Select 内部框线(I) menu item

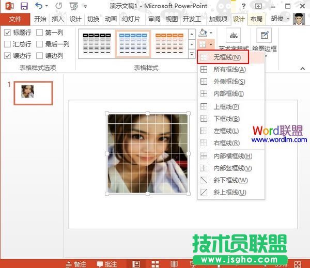[x=231, y=93]
